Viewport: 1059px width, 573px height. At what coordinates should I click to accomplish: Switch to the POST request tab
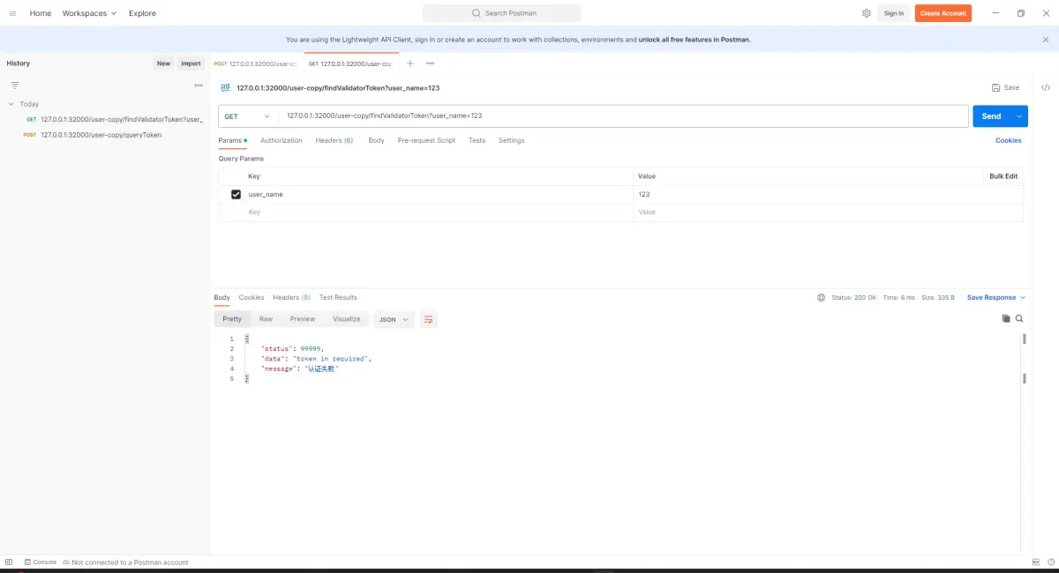[257, 63]
